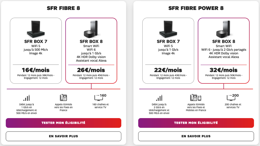Choose the 16€/mois SFR Box 7 option
This screenshot has height=146, width=260.
tap(36, 70)
